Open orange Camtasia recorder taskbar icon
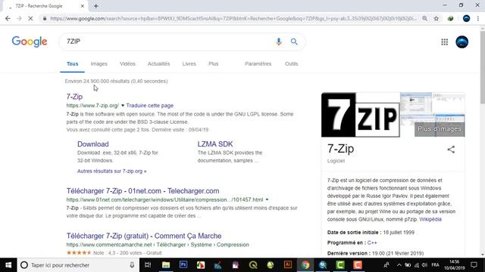This screenshot has height=272, width=485. click(x=358, y=265)
